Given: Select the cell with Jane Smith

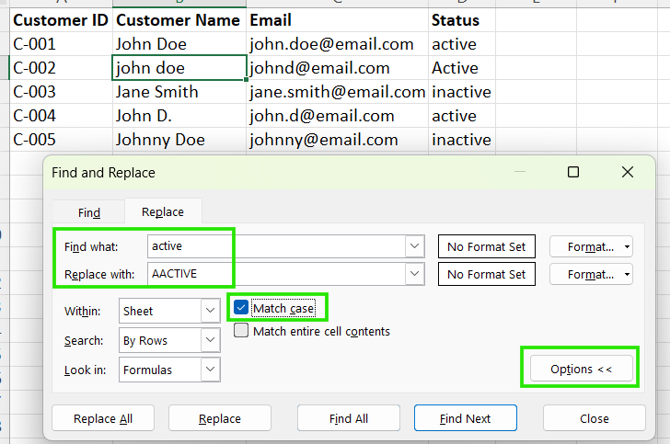Looking at the screenshot, I should click(x=179, y=92).
